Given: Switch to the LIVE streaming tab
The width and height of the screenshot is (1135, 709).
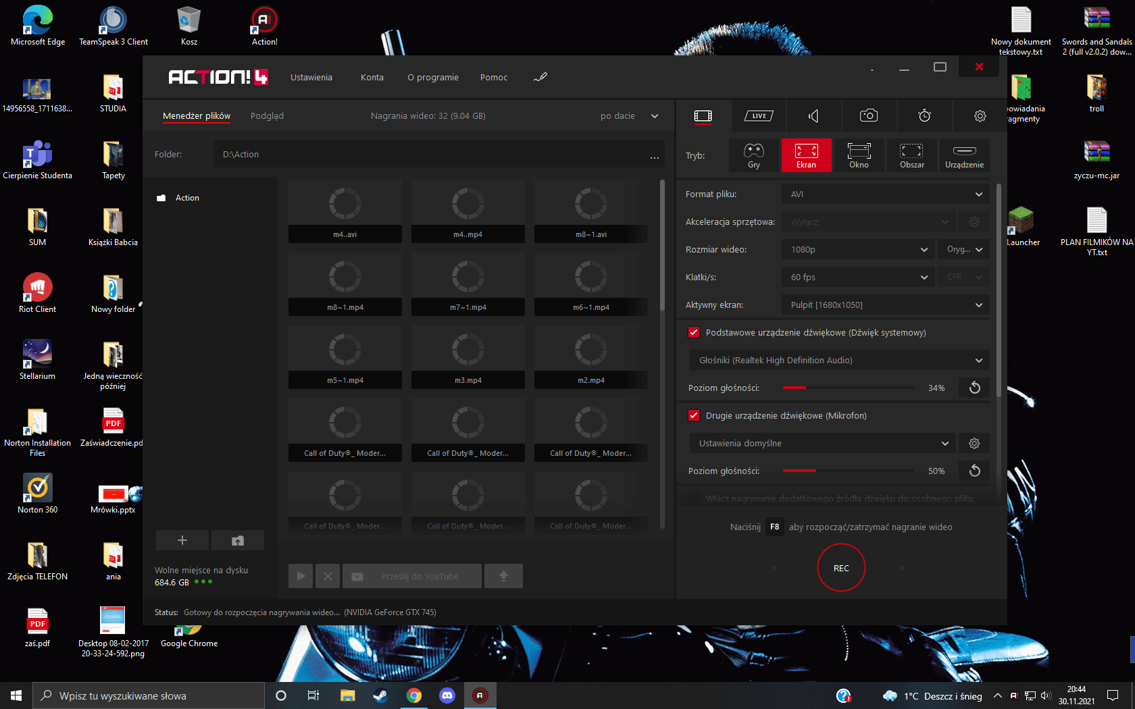Looking at the screenshot, I should 759,116.
